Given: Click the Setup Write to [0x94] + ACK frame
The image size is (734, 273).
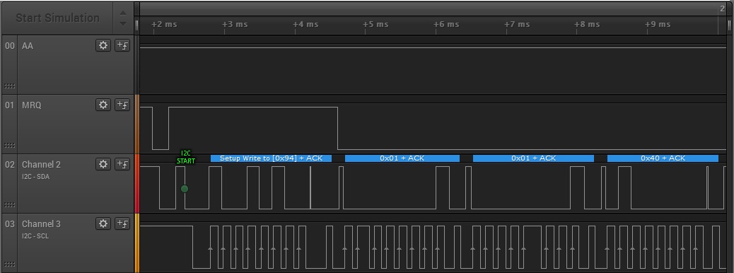Looking at the screenshot, I should (x=271, y=158).
